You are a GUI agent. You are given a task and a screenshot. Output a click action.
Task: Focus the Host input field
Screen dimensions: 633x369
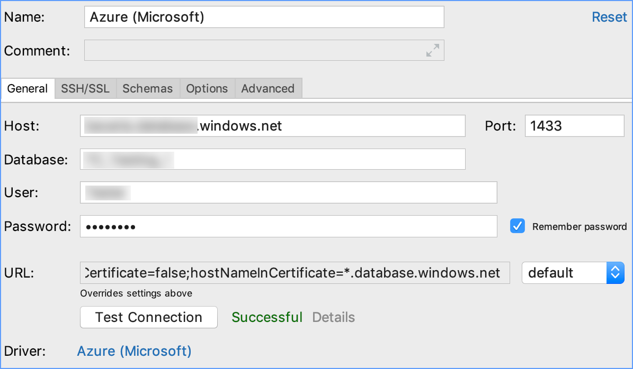click(272, 126)
